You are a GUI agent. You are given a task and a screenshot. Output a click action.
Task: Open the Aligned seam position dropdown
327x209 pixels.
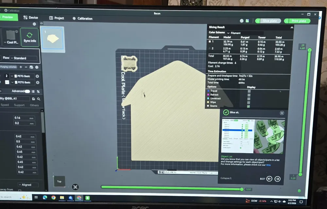point(28,185)
